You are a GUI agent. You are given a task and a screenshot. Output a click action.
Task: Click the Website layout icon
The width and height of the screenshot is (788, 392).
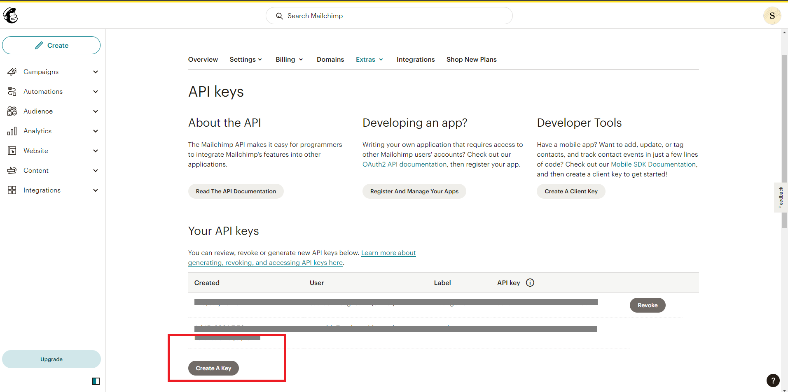pyautogui.click(x=12, y=151)
